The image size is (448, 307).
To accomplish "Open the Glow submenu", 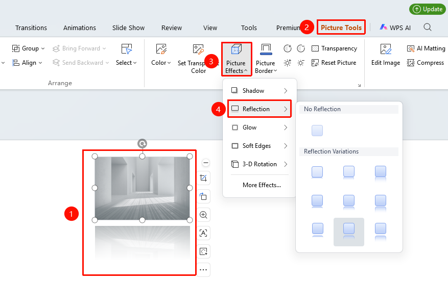I will click(260, 127).
